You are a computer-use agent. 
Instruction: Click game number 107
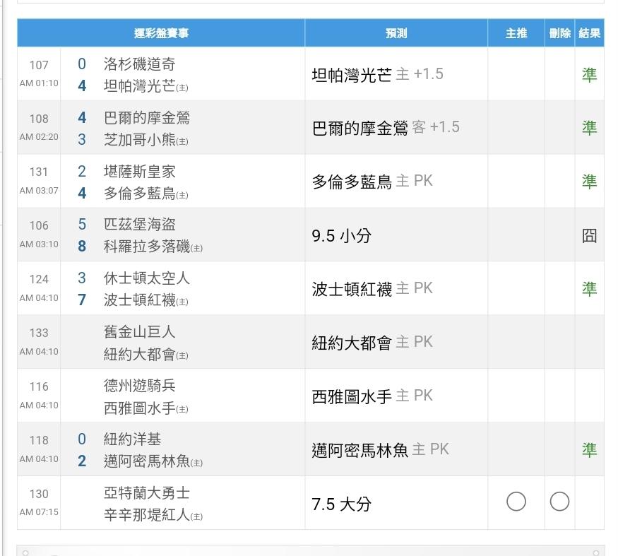(x=39, y=65)
